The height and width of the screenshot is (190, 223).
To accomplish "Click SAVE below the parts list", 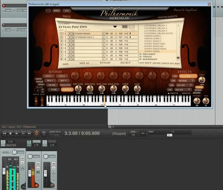I will tap(66, 64).
